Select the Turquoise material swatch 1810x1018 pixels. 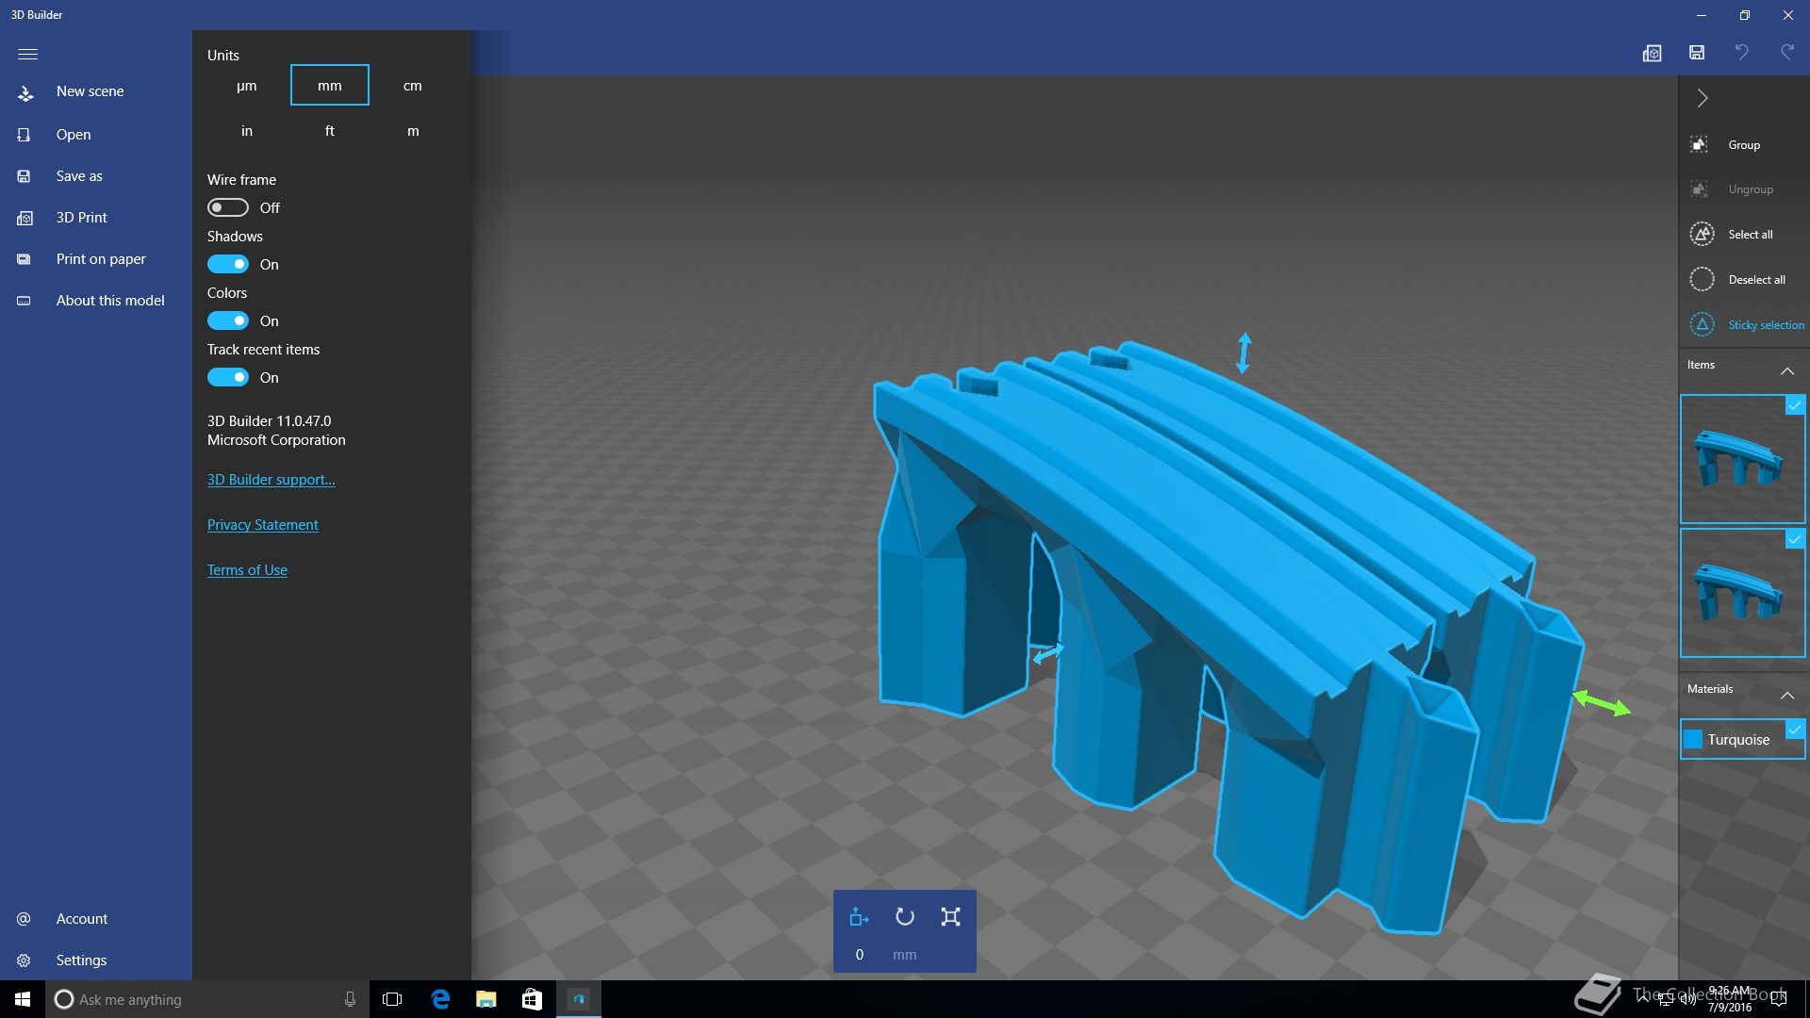pos(1693,739)
